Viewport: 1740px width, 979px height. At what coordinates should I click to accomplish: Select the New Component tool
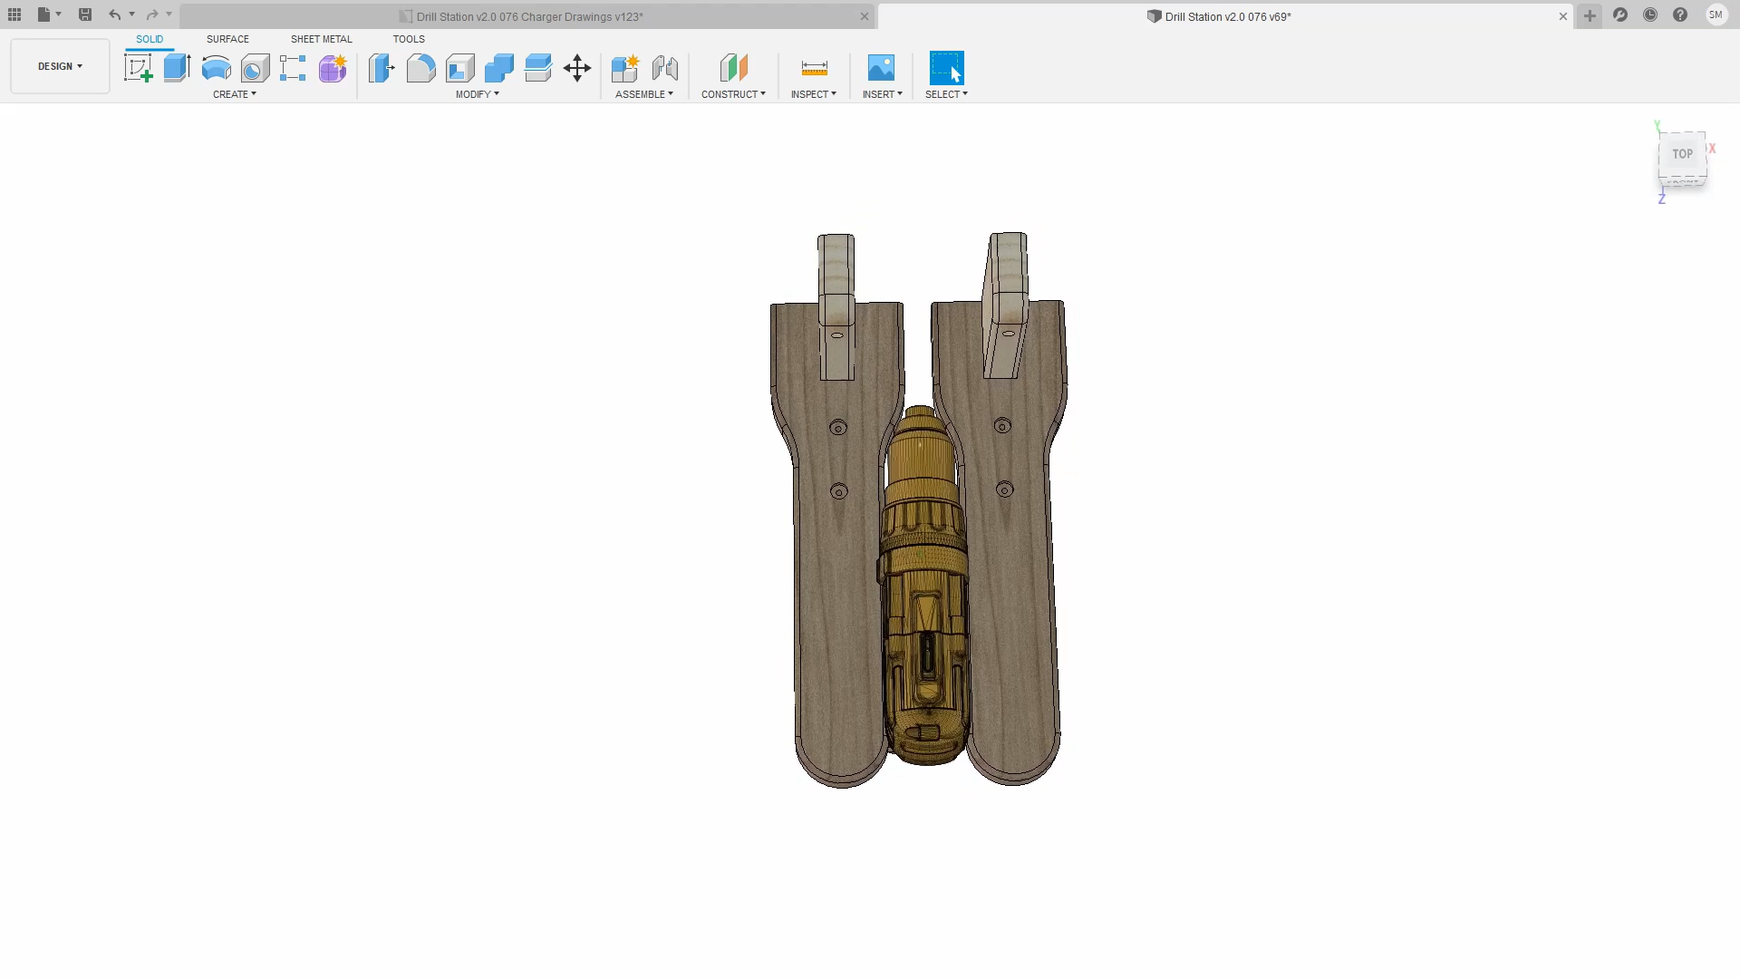coord(625,68)
